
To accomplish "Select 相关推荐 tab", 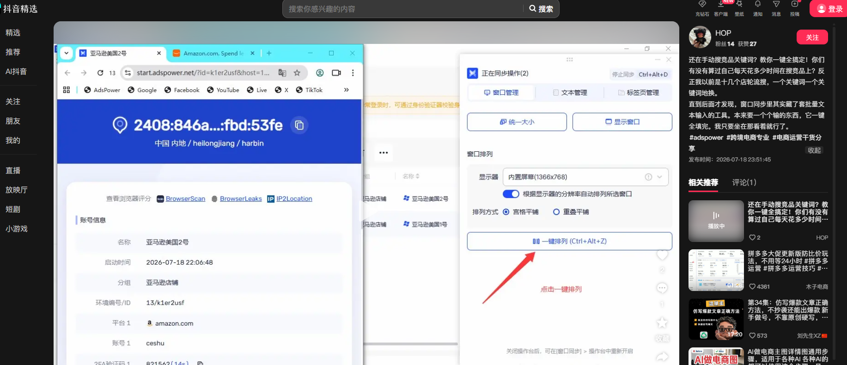I will click(x=703, y=182).
